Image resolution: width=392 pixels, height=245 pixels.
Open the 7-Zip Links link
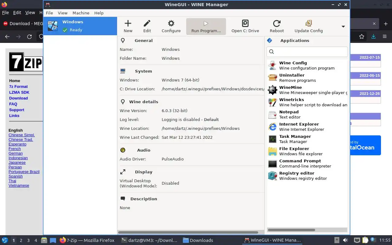click(x=14, y=115)
